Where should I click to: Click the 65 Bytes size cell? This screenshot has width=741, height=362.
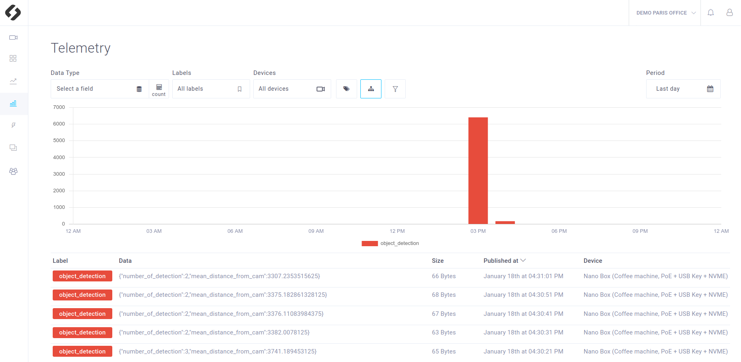(x=444, y=351)
